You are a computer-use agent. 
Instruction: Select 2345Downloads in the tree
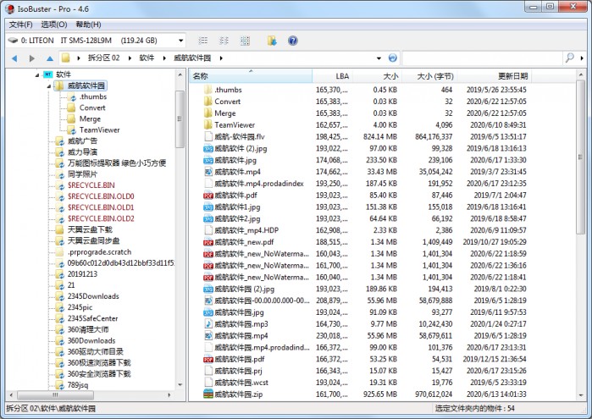coord(93,296)
